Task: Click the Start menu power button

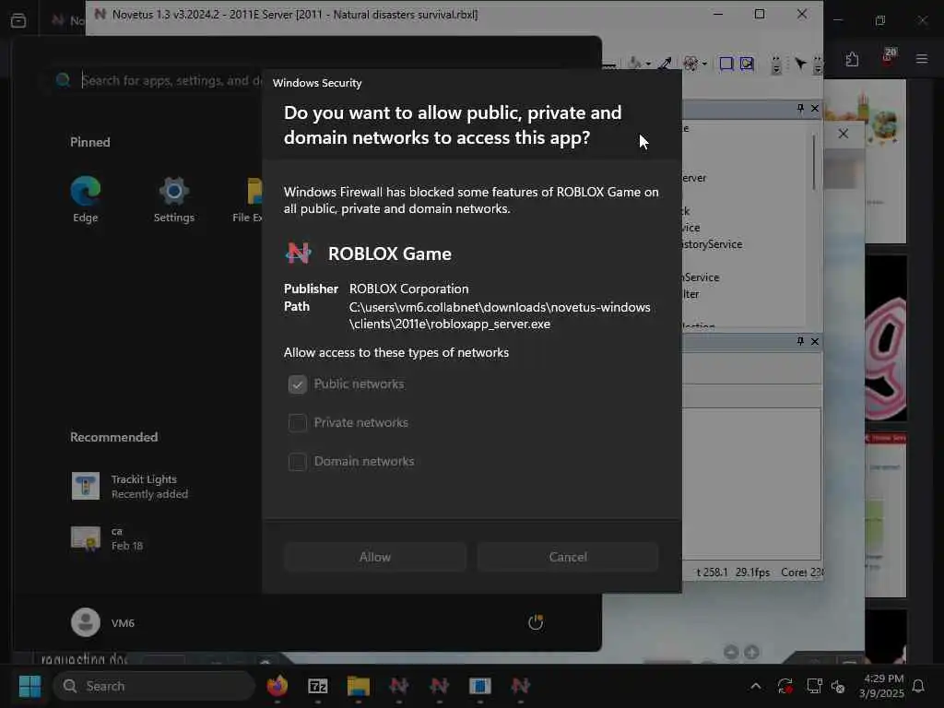Action: coord(536,622)
